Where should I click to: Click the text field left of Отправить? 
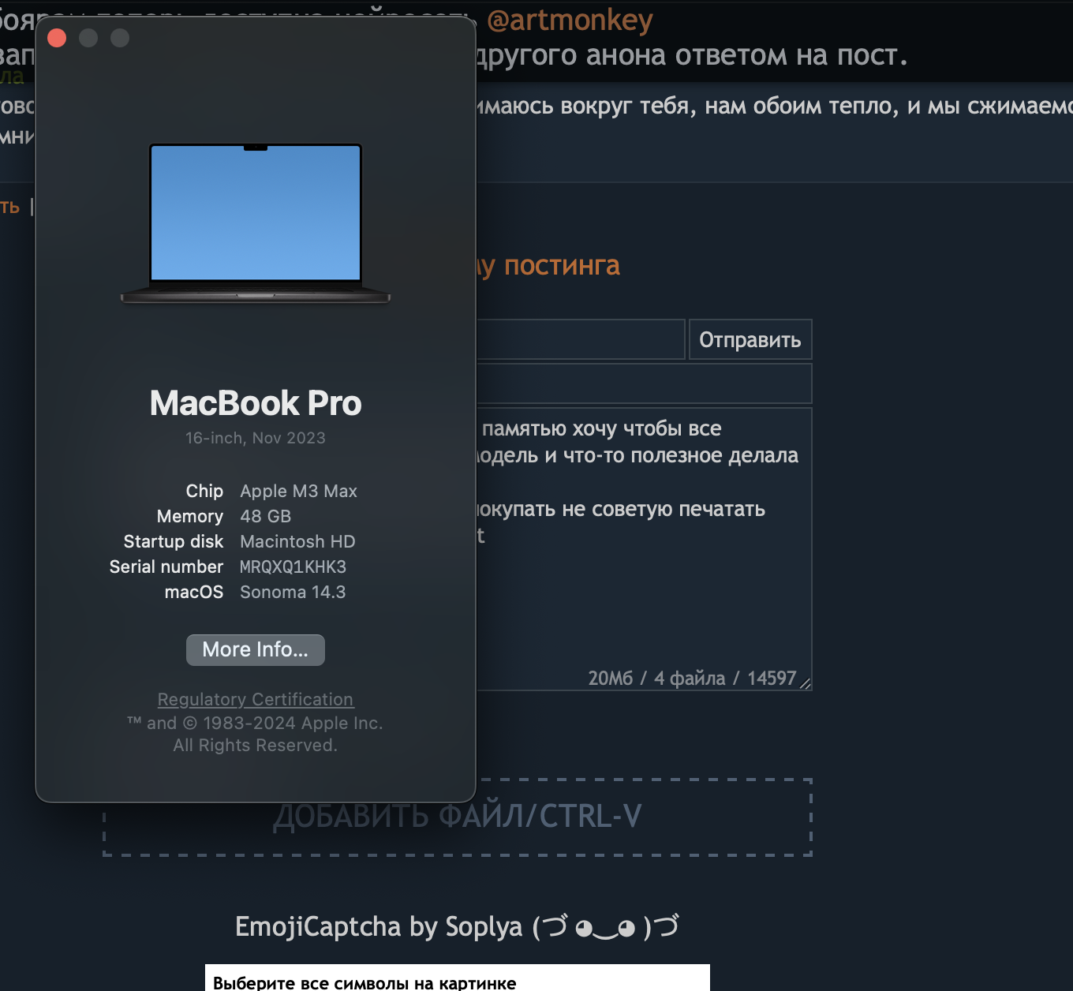coord(580,339)
